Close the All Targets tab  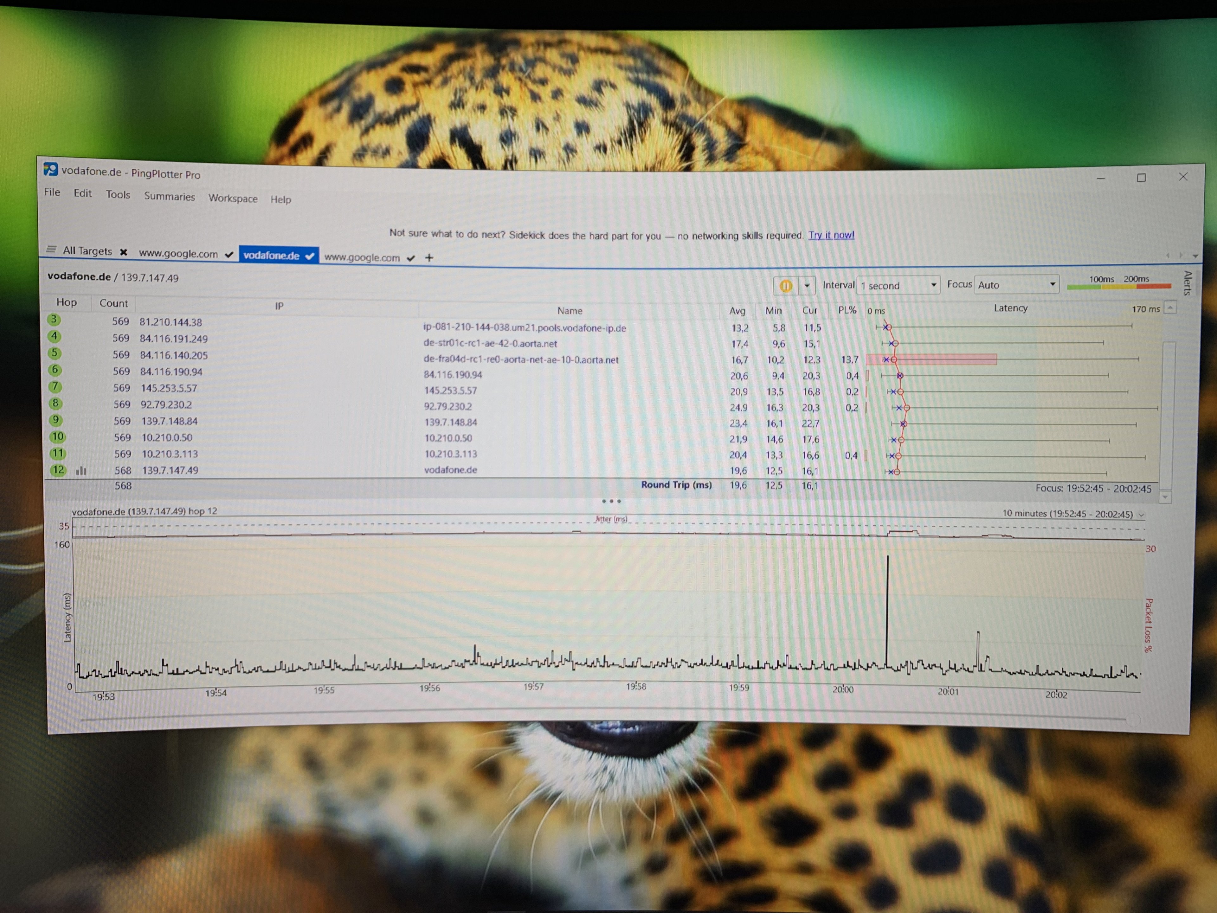click(124, 252)
